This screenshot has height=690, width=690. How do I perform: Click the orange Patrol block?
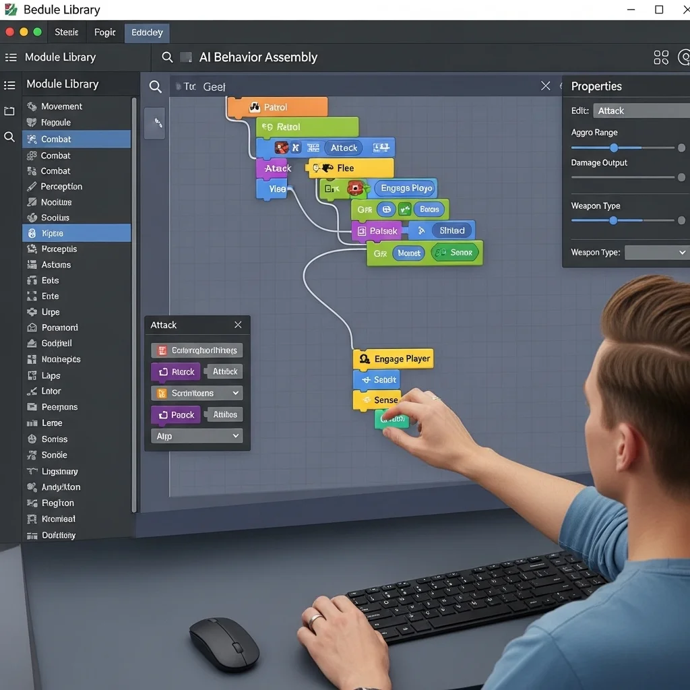[x=277, y=107]
